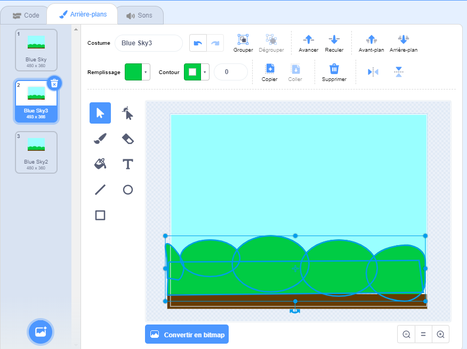Select the Brush tool
467x349 pixels.
pyautogui.click(x=100, y=139)
